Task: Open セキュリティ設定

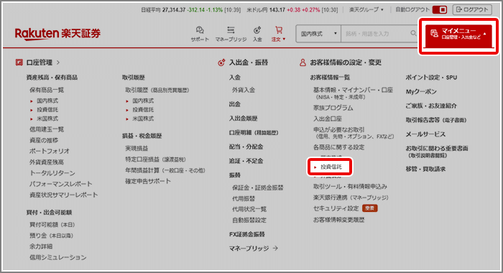Action: pos(336,208)
